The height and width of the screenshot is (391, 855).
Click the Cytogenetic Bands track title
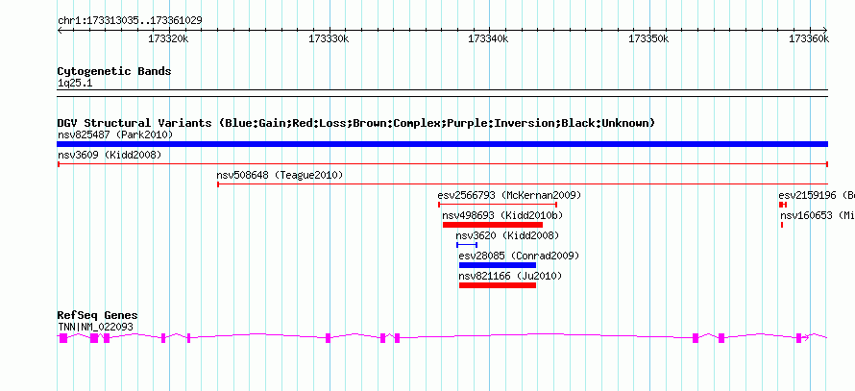point(114,71)
